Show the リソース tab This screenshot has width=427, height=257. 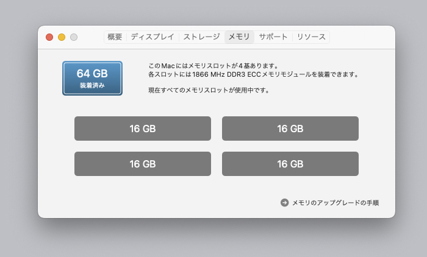pos(311,37)
